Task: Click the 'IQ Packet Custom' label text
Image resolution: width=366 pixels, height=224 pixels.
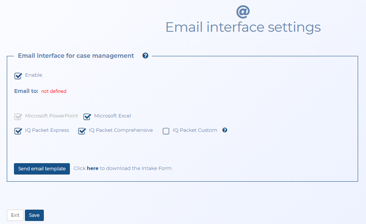Action: 195,130
